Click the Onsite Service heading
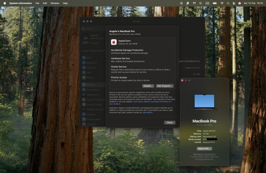 pyautogui.click(x=119, y=67)
